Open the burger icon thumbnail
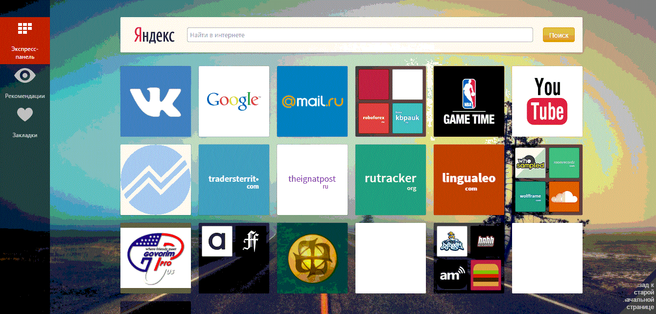The width and height of the screenshot is (656, 314). (x=486, y=275)
